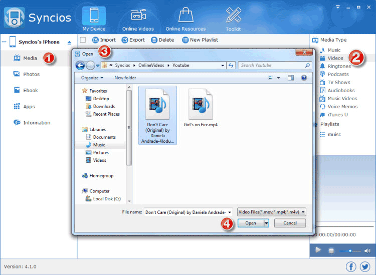Open the Video Files type filter dropdown
This screenshot has height=275, width=376.
(x=272, y=212)
